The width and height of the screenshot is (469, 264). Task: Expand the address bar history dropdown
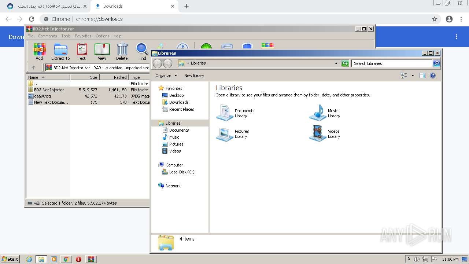(336, 63)
